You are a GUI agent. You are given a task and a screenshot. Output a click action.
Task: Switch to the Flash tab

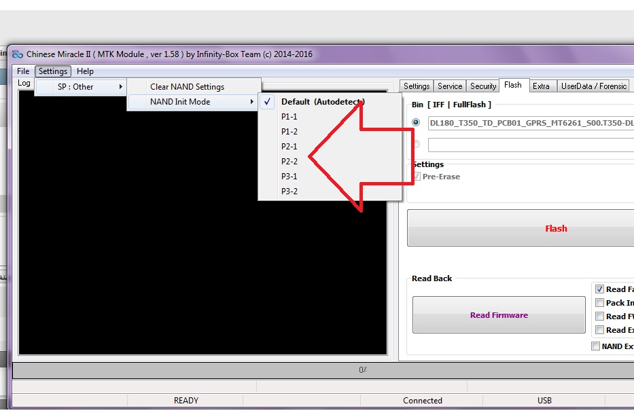tap(513, 86)
